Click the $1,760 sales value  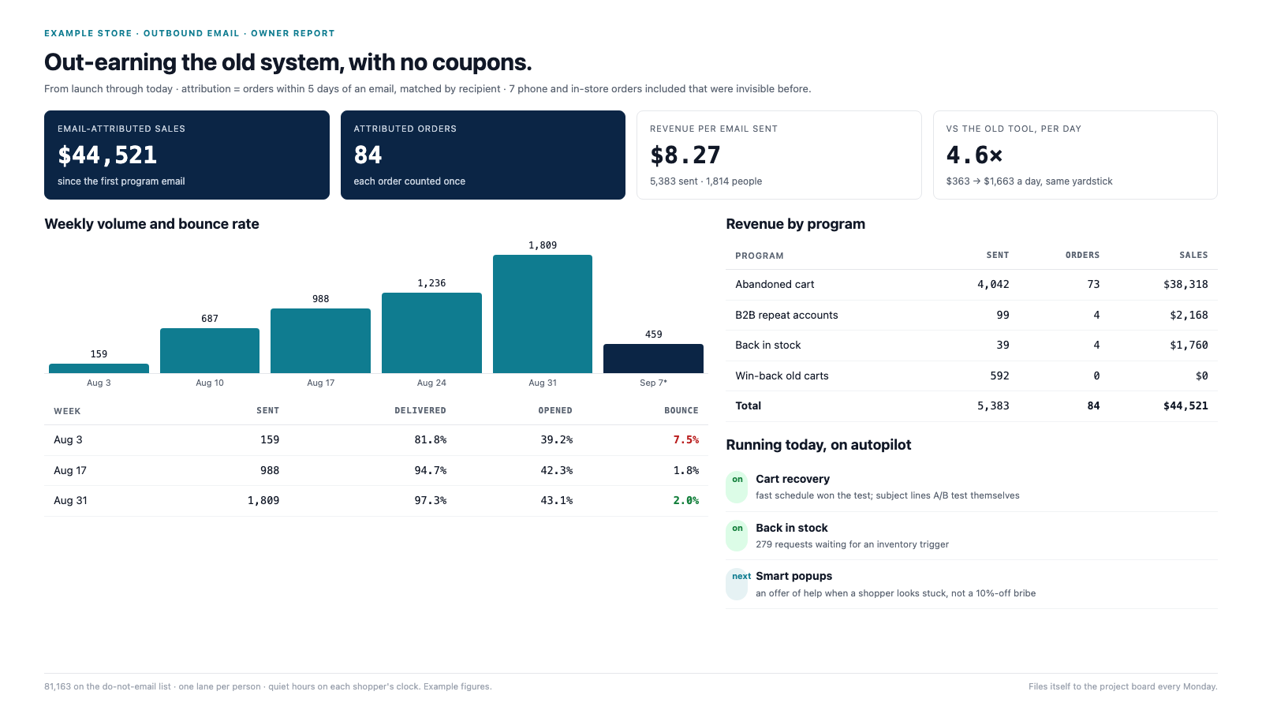1189,345
